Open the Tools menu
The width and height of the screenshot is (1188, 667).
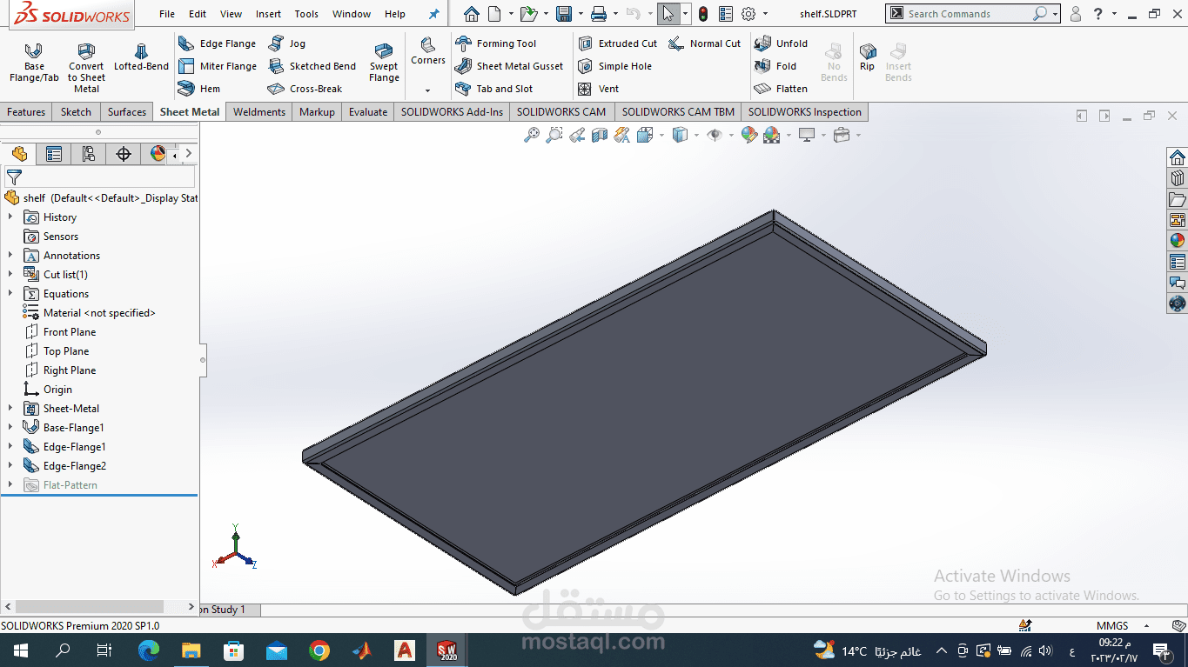coord(306,14)
